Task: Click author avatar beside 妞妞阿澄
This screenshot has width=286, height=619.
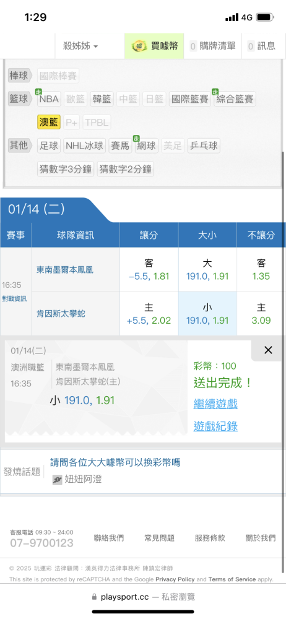Action: pyautogui.click(x=58, y=480)
